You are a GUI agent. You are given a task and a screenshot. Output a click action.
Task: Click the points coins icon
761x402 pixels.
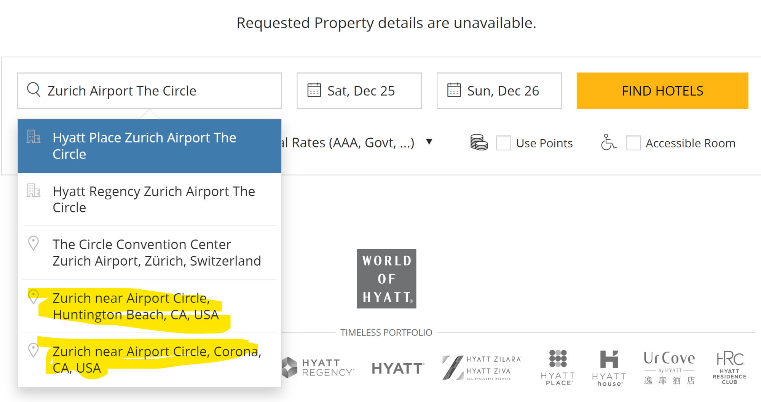point(479,142)
